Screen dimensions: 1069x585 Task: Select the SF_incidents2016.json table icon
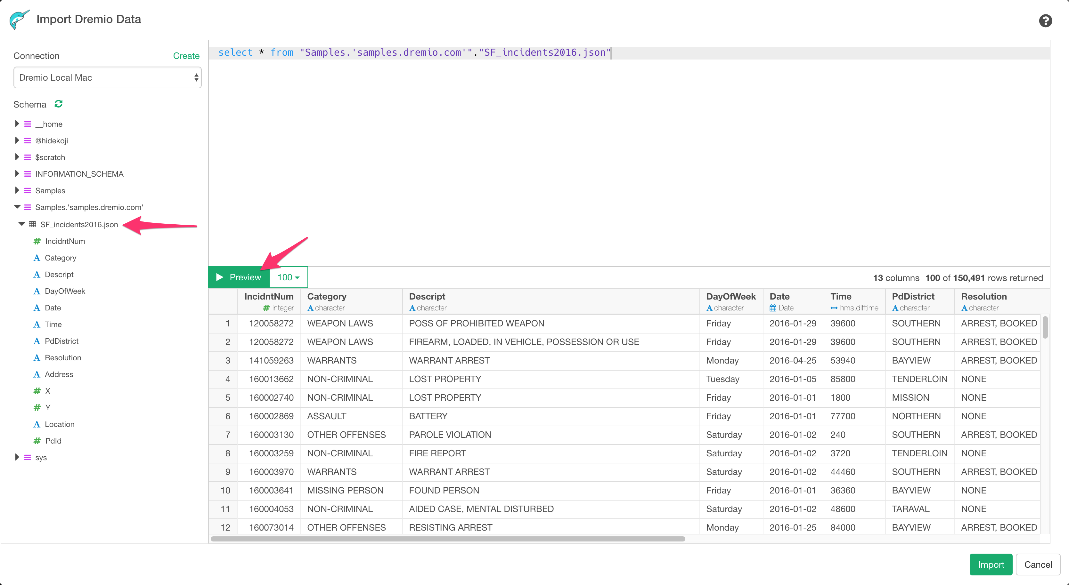(x=32, y=224)
